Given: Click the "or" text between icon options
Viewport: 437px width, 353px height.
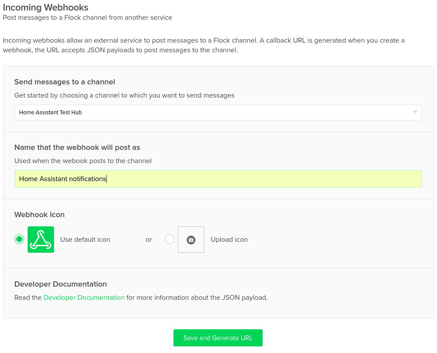Looking at the screenshot, I should tap(149, 240).
